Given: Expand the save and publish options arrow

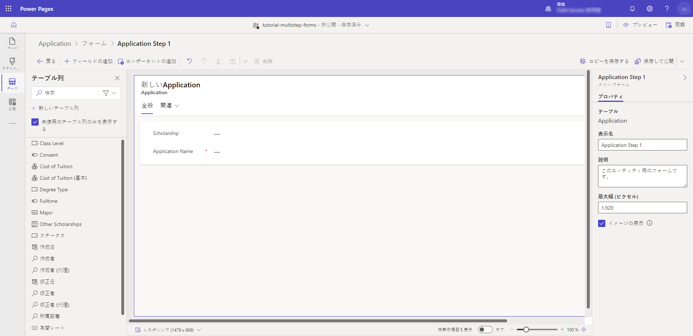Looking at the screenshot, I should (x=682, y=61).
